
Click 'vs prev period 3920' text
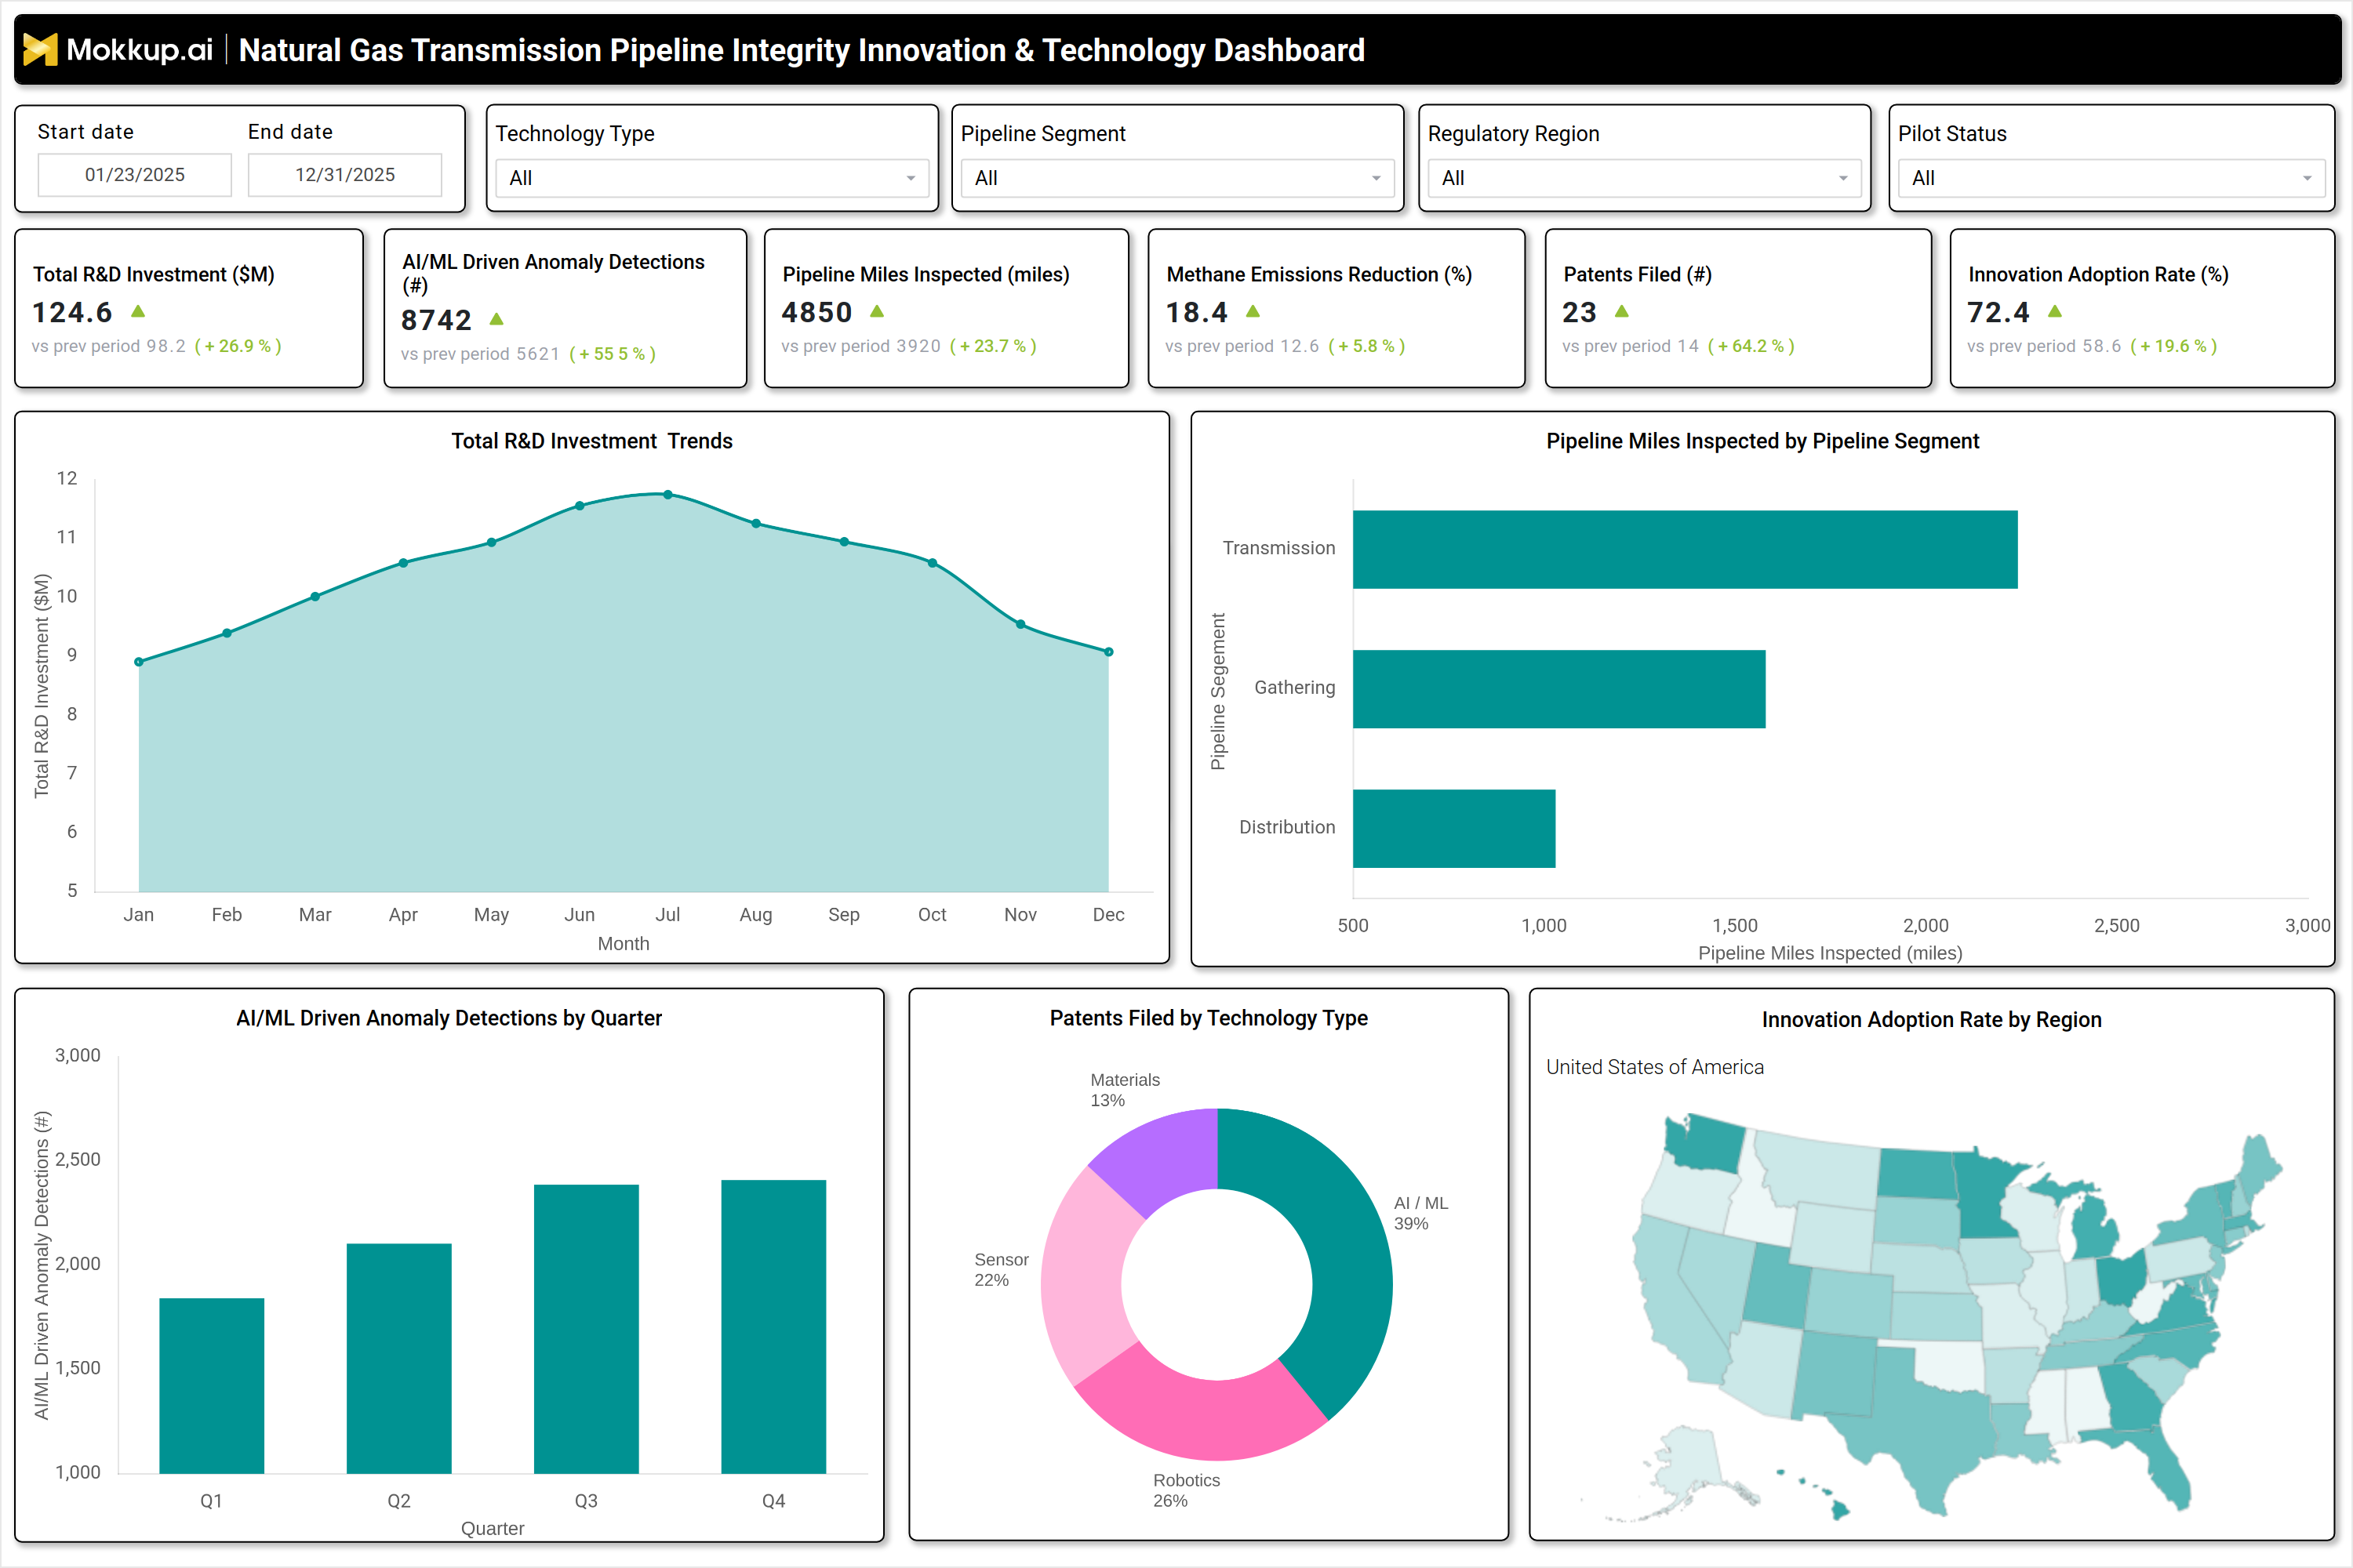(861, 346)
